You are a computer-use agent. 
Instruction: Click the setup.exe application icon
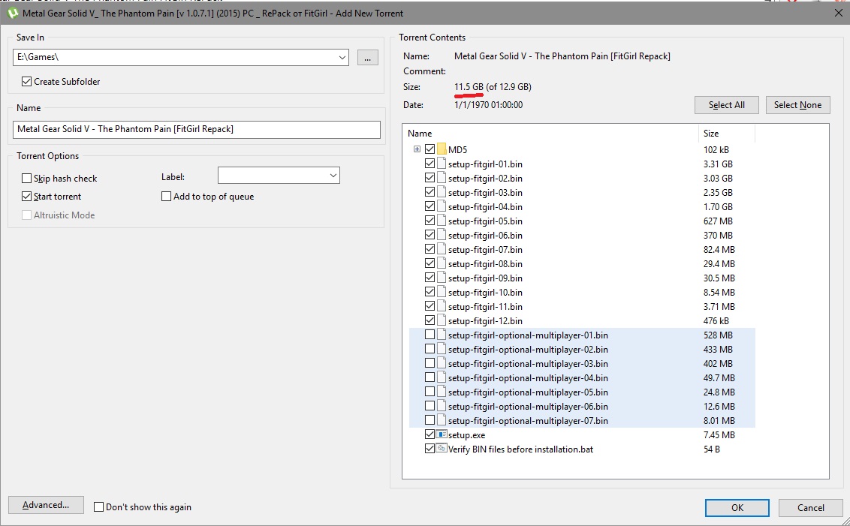442,434
